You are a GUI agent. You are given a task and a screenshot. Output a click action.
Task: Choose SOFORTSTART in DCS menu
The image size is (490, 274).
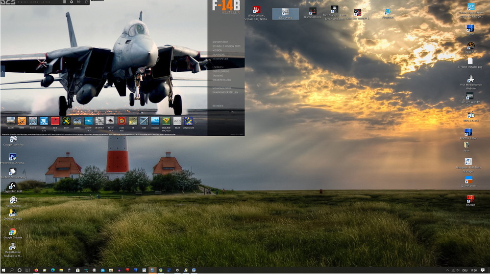[x=220, y=42]
